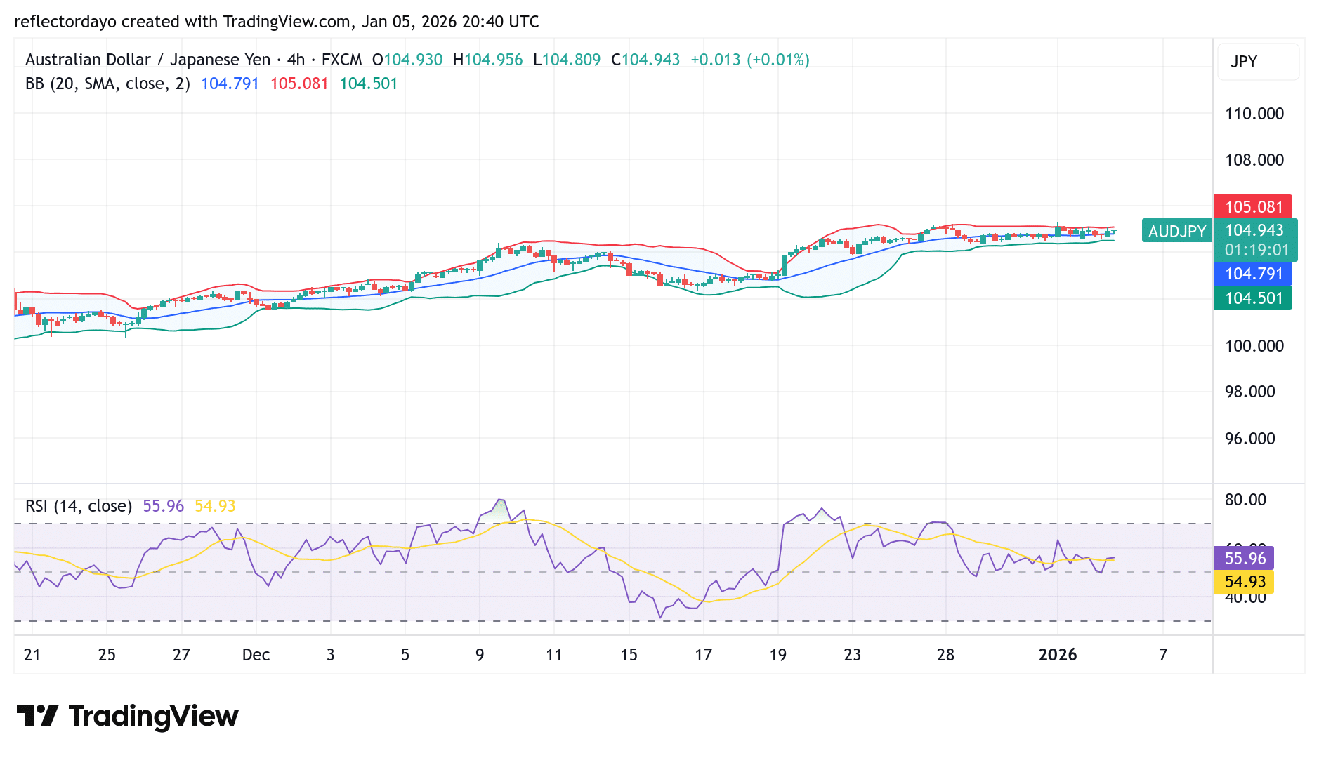
Task: Click the green lower band label 104.501
Action: [1253, 298]
